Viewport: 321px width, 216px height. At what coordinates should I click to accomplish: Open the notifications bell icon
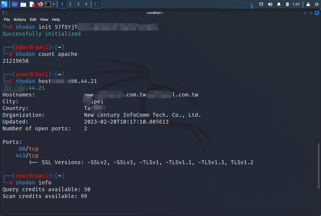click(x=279, y=4)
